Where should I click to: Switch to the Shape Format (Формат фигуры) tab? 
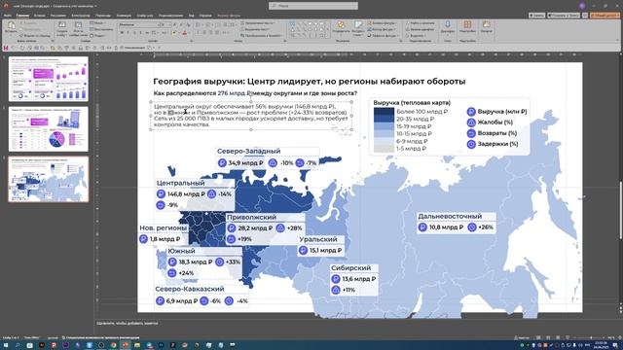point(229,16)
